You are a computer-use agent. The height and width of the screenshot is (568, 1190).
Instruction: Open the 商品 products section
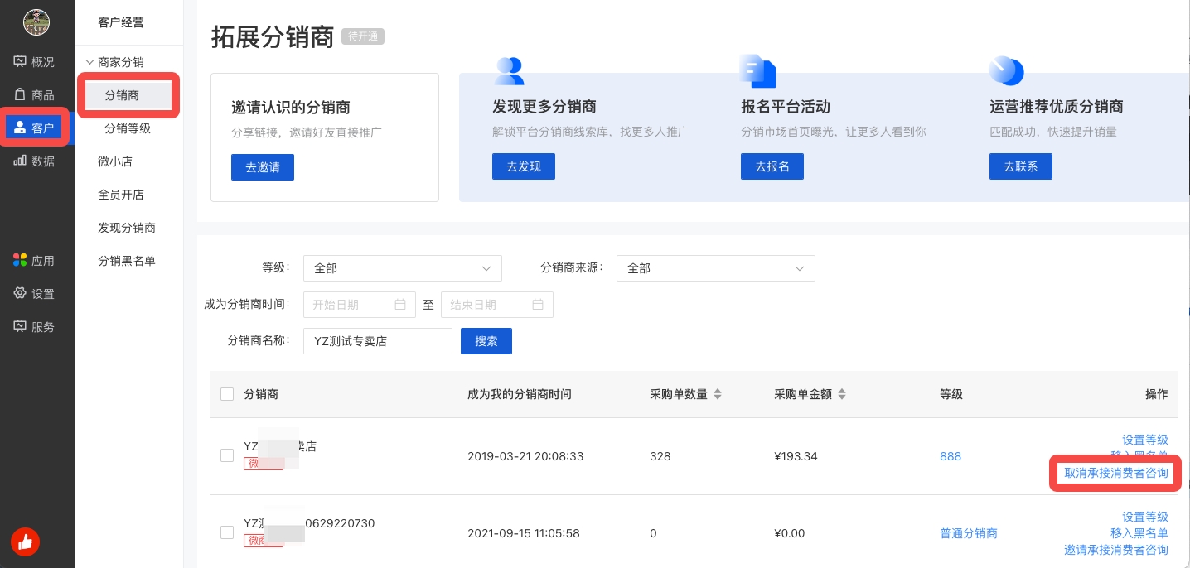34,95
